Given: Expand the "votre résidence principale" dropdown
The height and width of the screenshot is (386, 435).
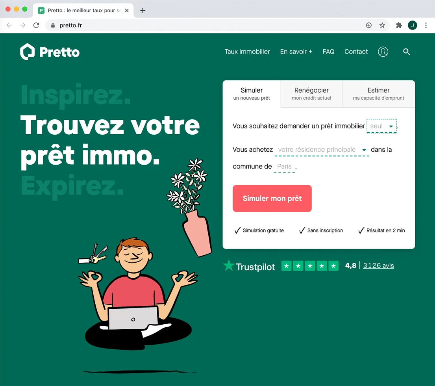Looking at the screenshot, I should click(x=322, y=150).
